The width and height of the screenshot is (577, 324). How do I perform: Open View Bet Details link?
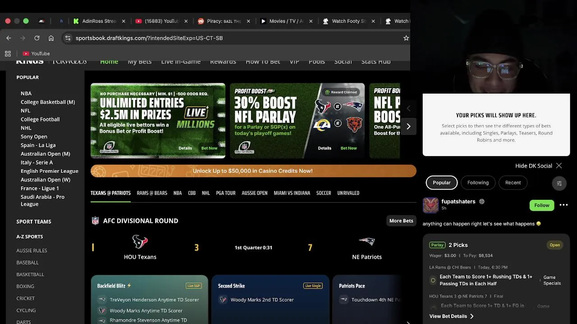[451, 316]
